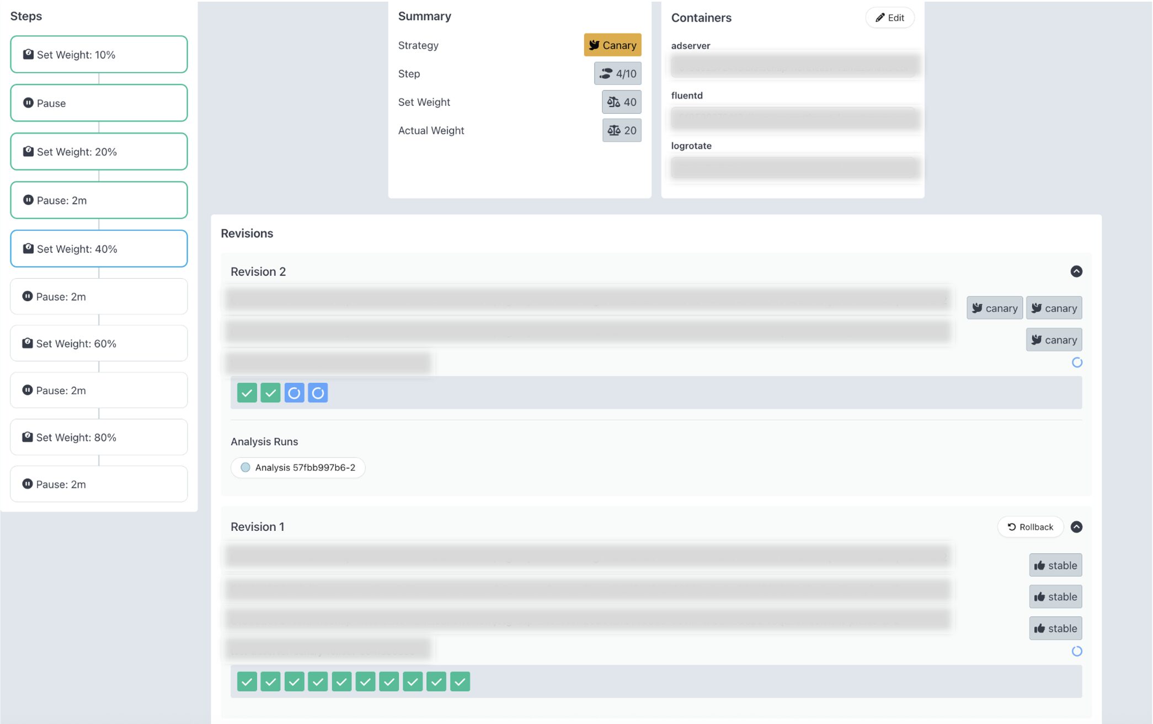The height and width of the screenshot is (724, 1153).
Task: Click the pause icon on the first Pause step
Action: (28, 103)
